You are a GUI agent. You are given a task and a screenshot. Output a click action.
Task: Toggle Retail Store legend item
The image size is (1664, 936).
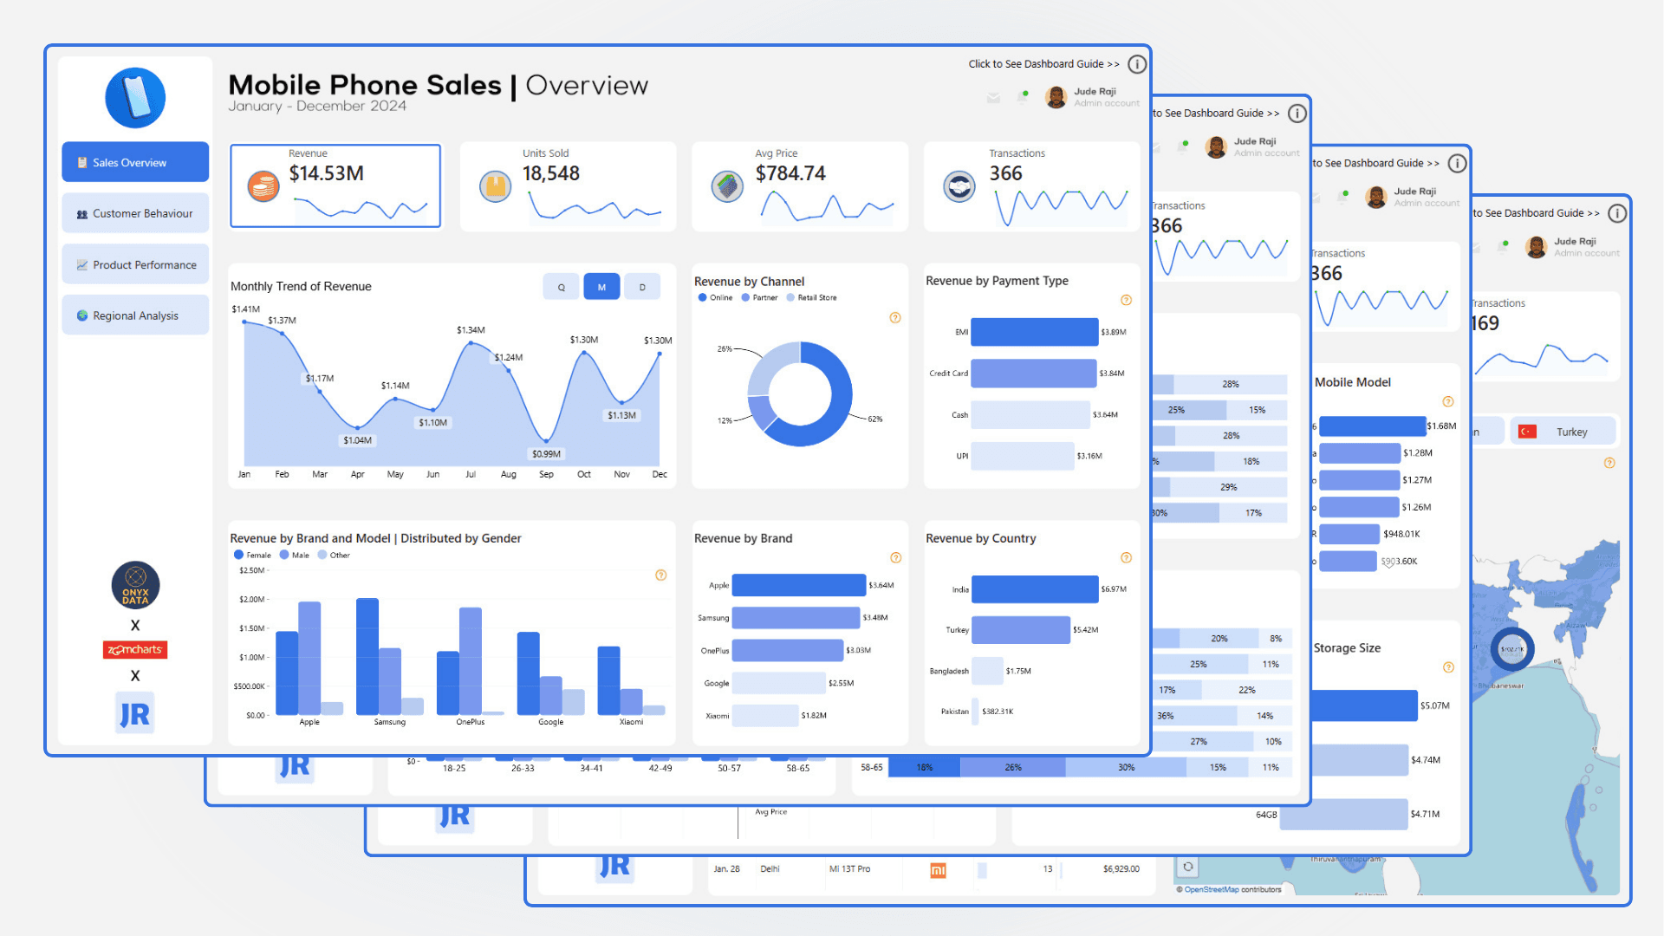pyautogui.click(x=812, y=297)
